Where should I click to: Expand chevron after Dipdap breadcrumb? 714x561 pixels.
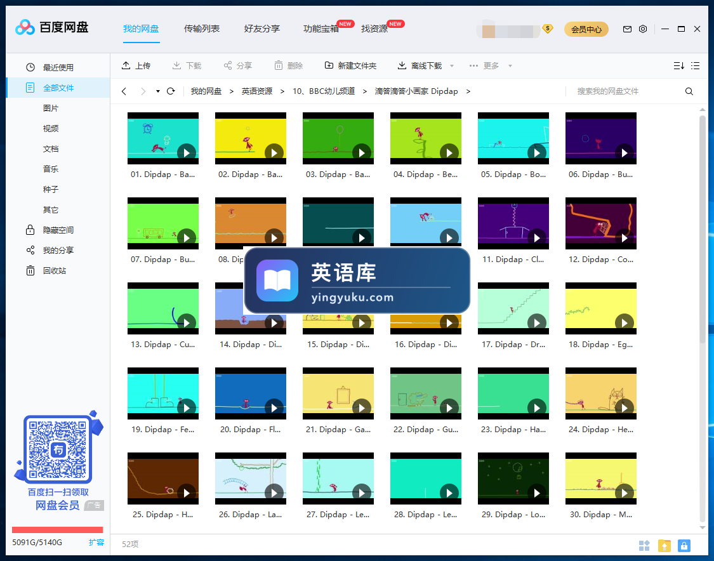pos(468,91)
